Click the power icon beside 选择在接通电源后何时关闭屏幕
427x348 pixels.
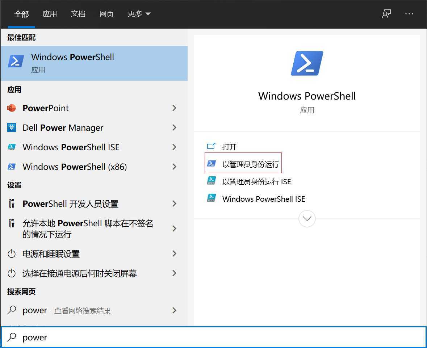[12, 273]
